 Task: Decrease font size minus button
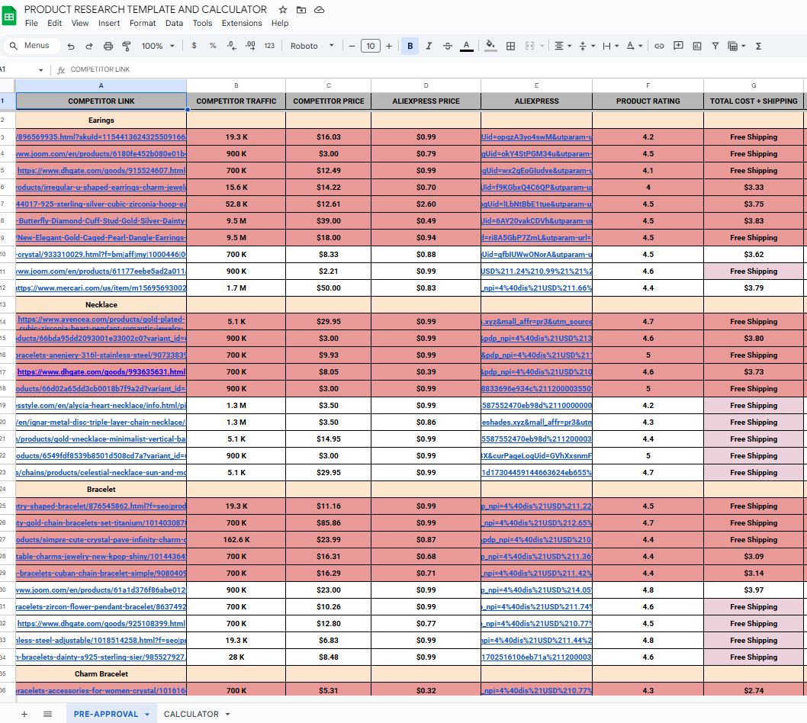point(352,47)
